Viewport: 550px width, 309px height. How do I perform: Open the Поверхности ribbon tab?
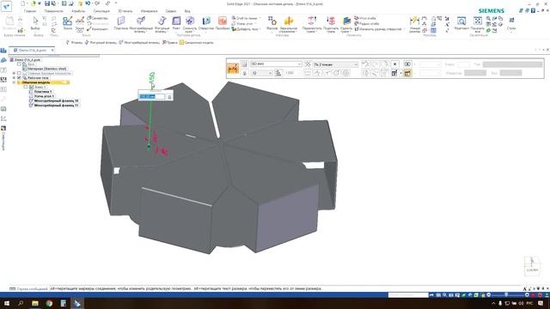pos(53,11)
